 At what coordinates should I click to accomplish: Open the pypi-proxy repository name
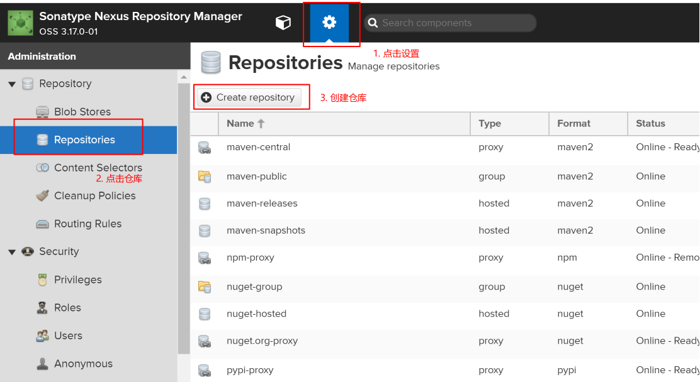pos(250,371)
